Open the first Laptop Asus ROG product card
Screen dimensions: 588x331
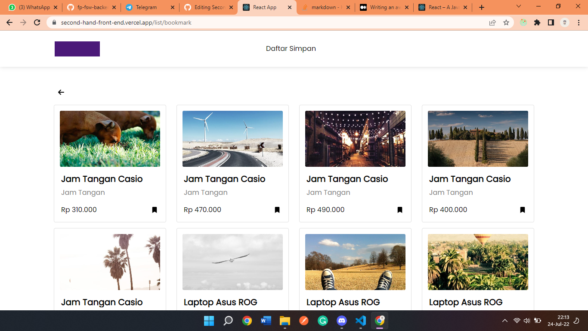click(232, 262)
